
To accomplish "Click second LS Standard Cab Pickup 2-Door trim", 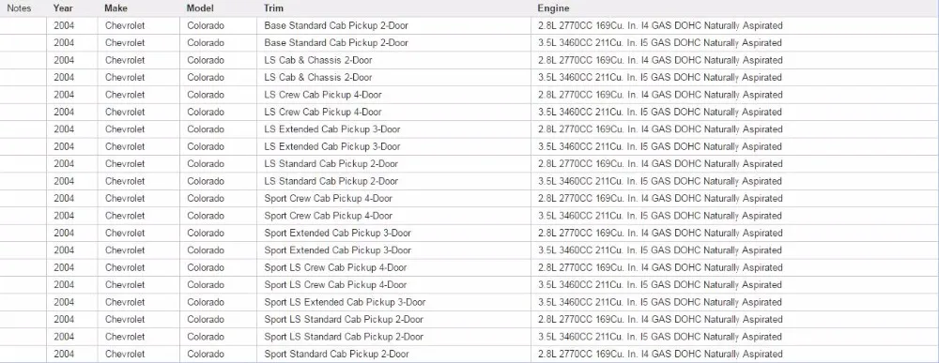I will click(331, 181).
